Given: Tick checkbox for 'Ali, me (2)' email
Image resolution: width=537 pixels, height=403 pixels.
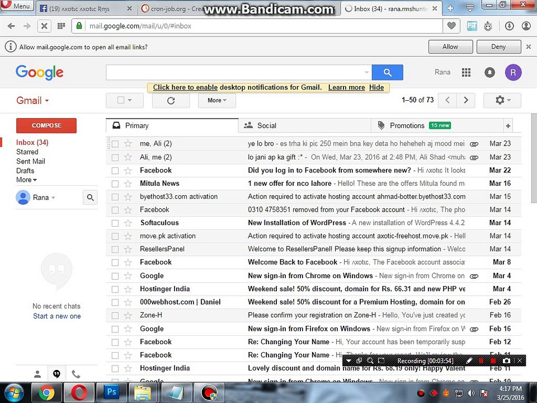Looking at the screenshot, I should click(x=115, y=158).
